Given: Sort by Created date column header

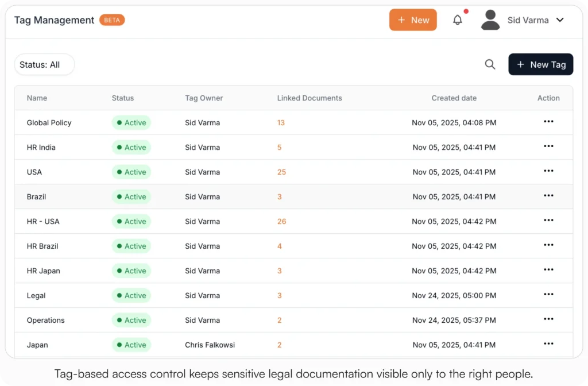Looking at the screenshot, I should click(x=454, y=98).
